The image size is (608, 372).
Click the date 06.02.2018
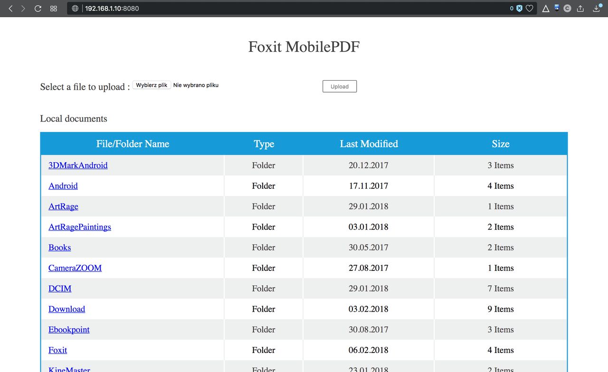click(x=369, y=350)
